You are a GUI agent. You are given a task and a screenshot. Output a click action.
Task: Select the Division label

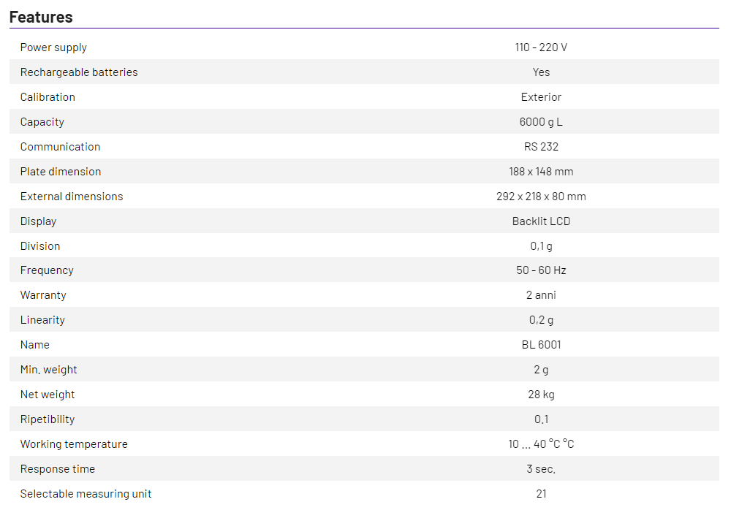[x=40, y=246]
